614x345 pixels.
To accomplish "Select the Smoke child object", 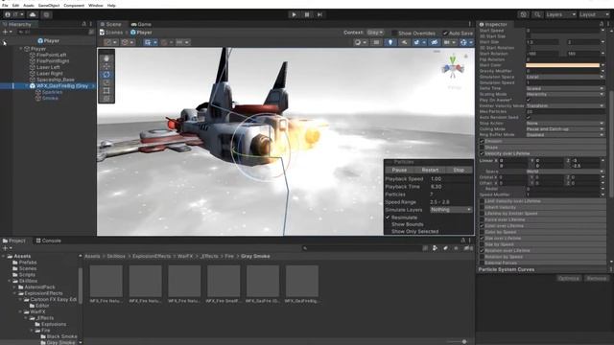I will click(50, 98).
